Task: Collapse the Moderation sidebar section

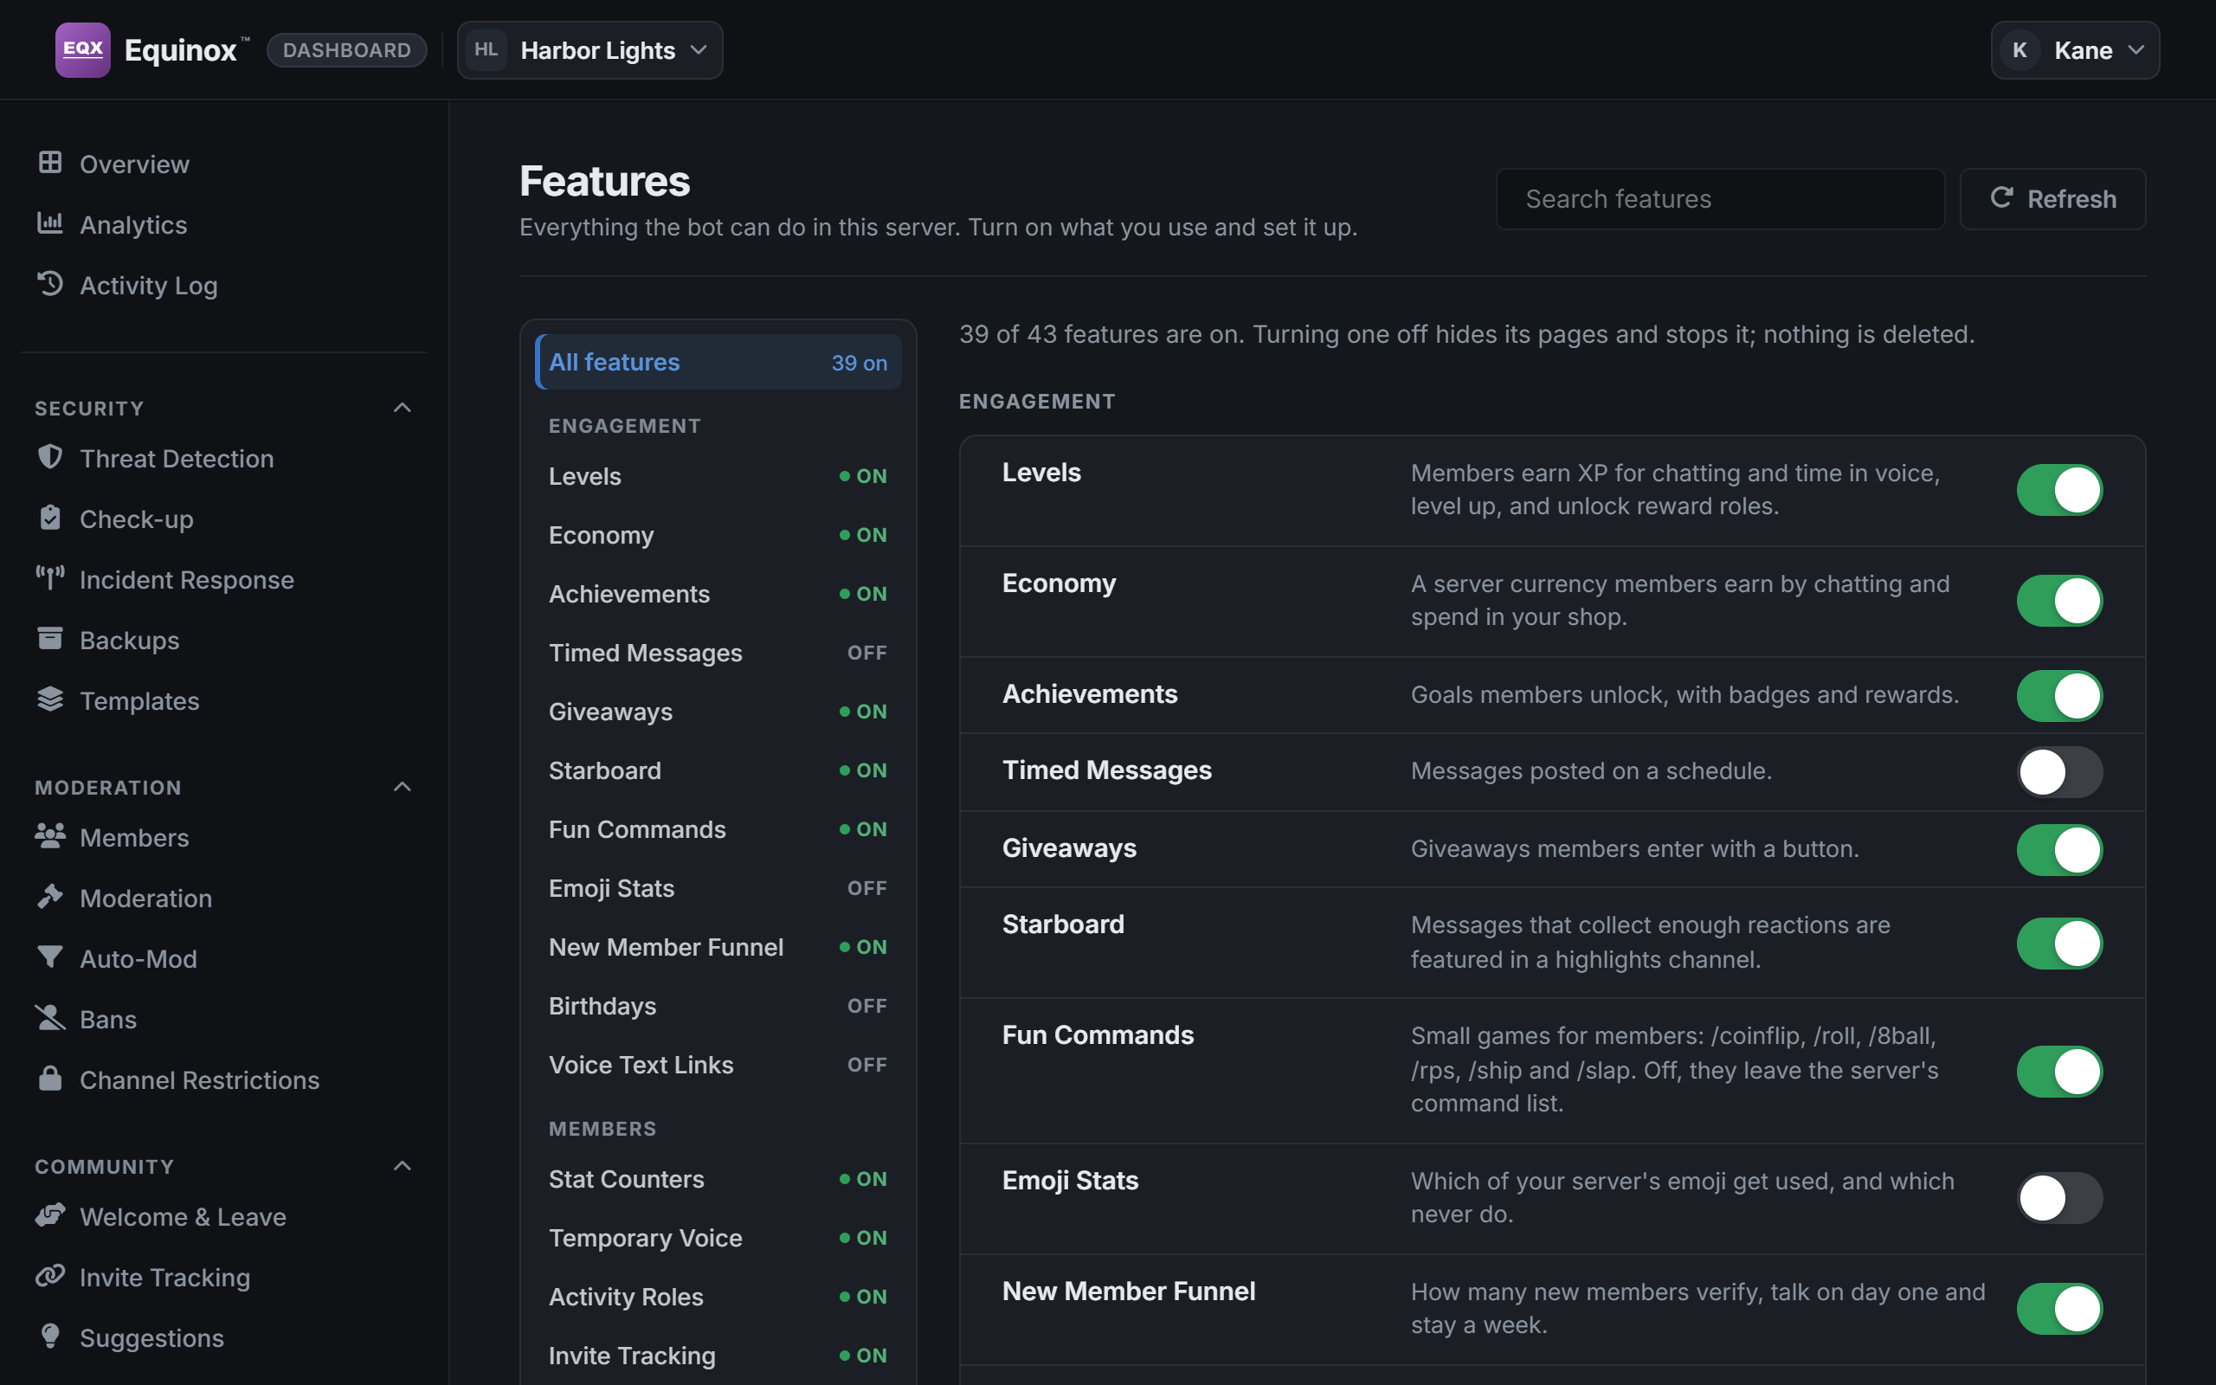Action: pyautogui.click(x=402, y=787)
